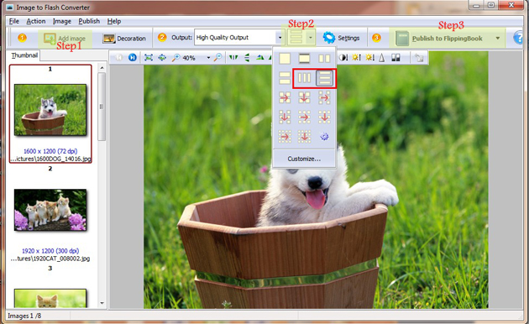Expand the split layout dropdown arrow
529x324 pixels.
pos(311,38)
